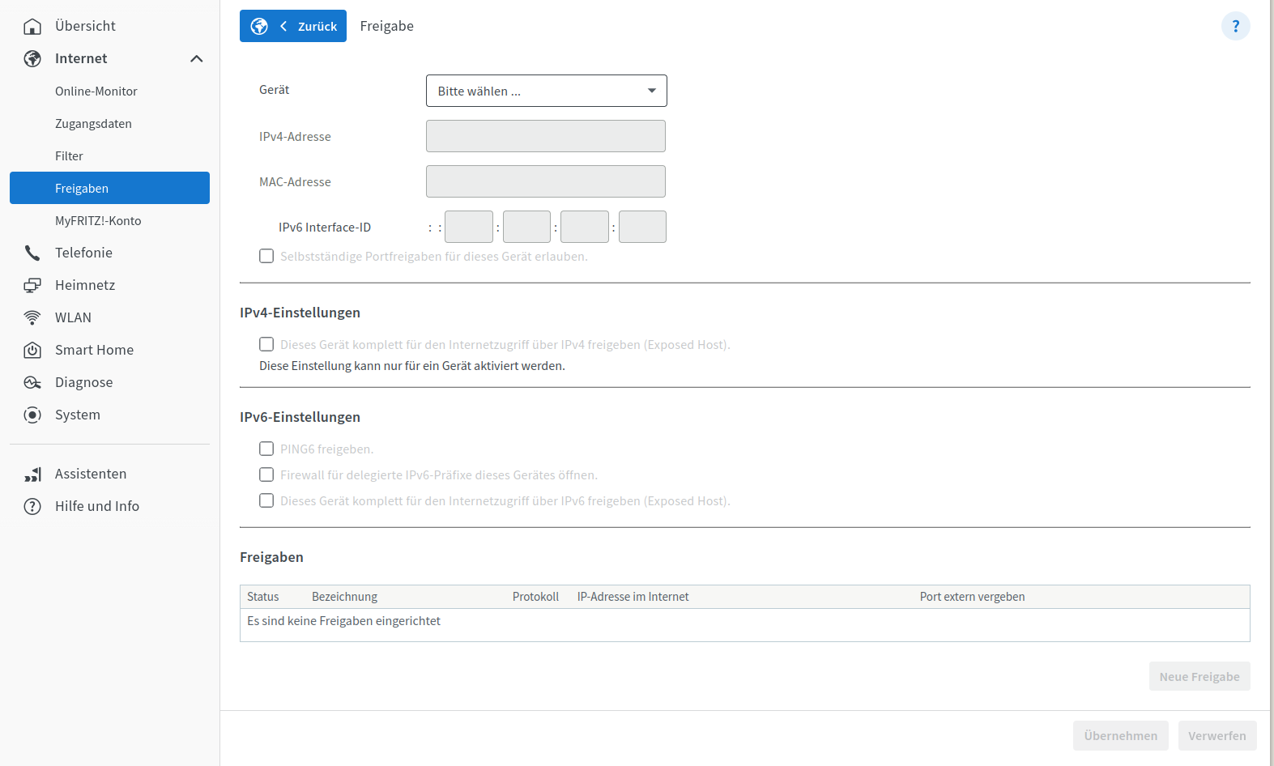This screenshot has width=1274, height=766.
Task: Click the Neue Freigabe button
Action: pos(1199,676)
